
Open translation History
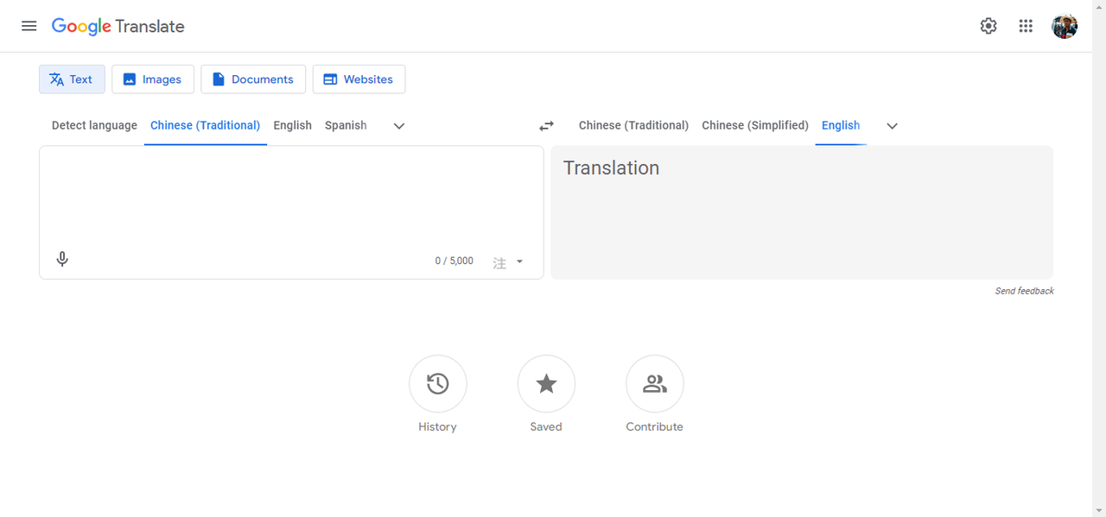[x=438, y=394]
